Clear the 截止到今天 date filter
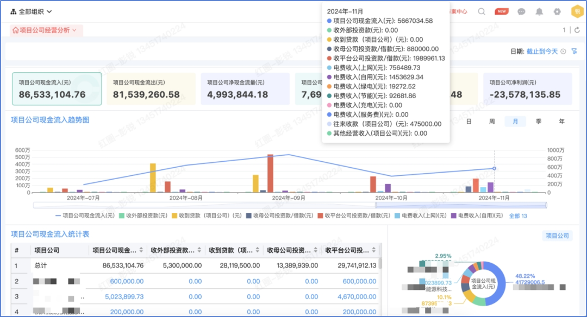Screen dimensions: 587x317 click(564, 51)
